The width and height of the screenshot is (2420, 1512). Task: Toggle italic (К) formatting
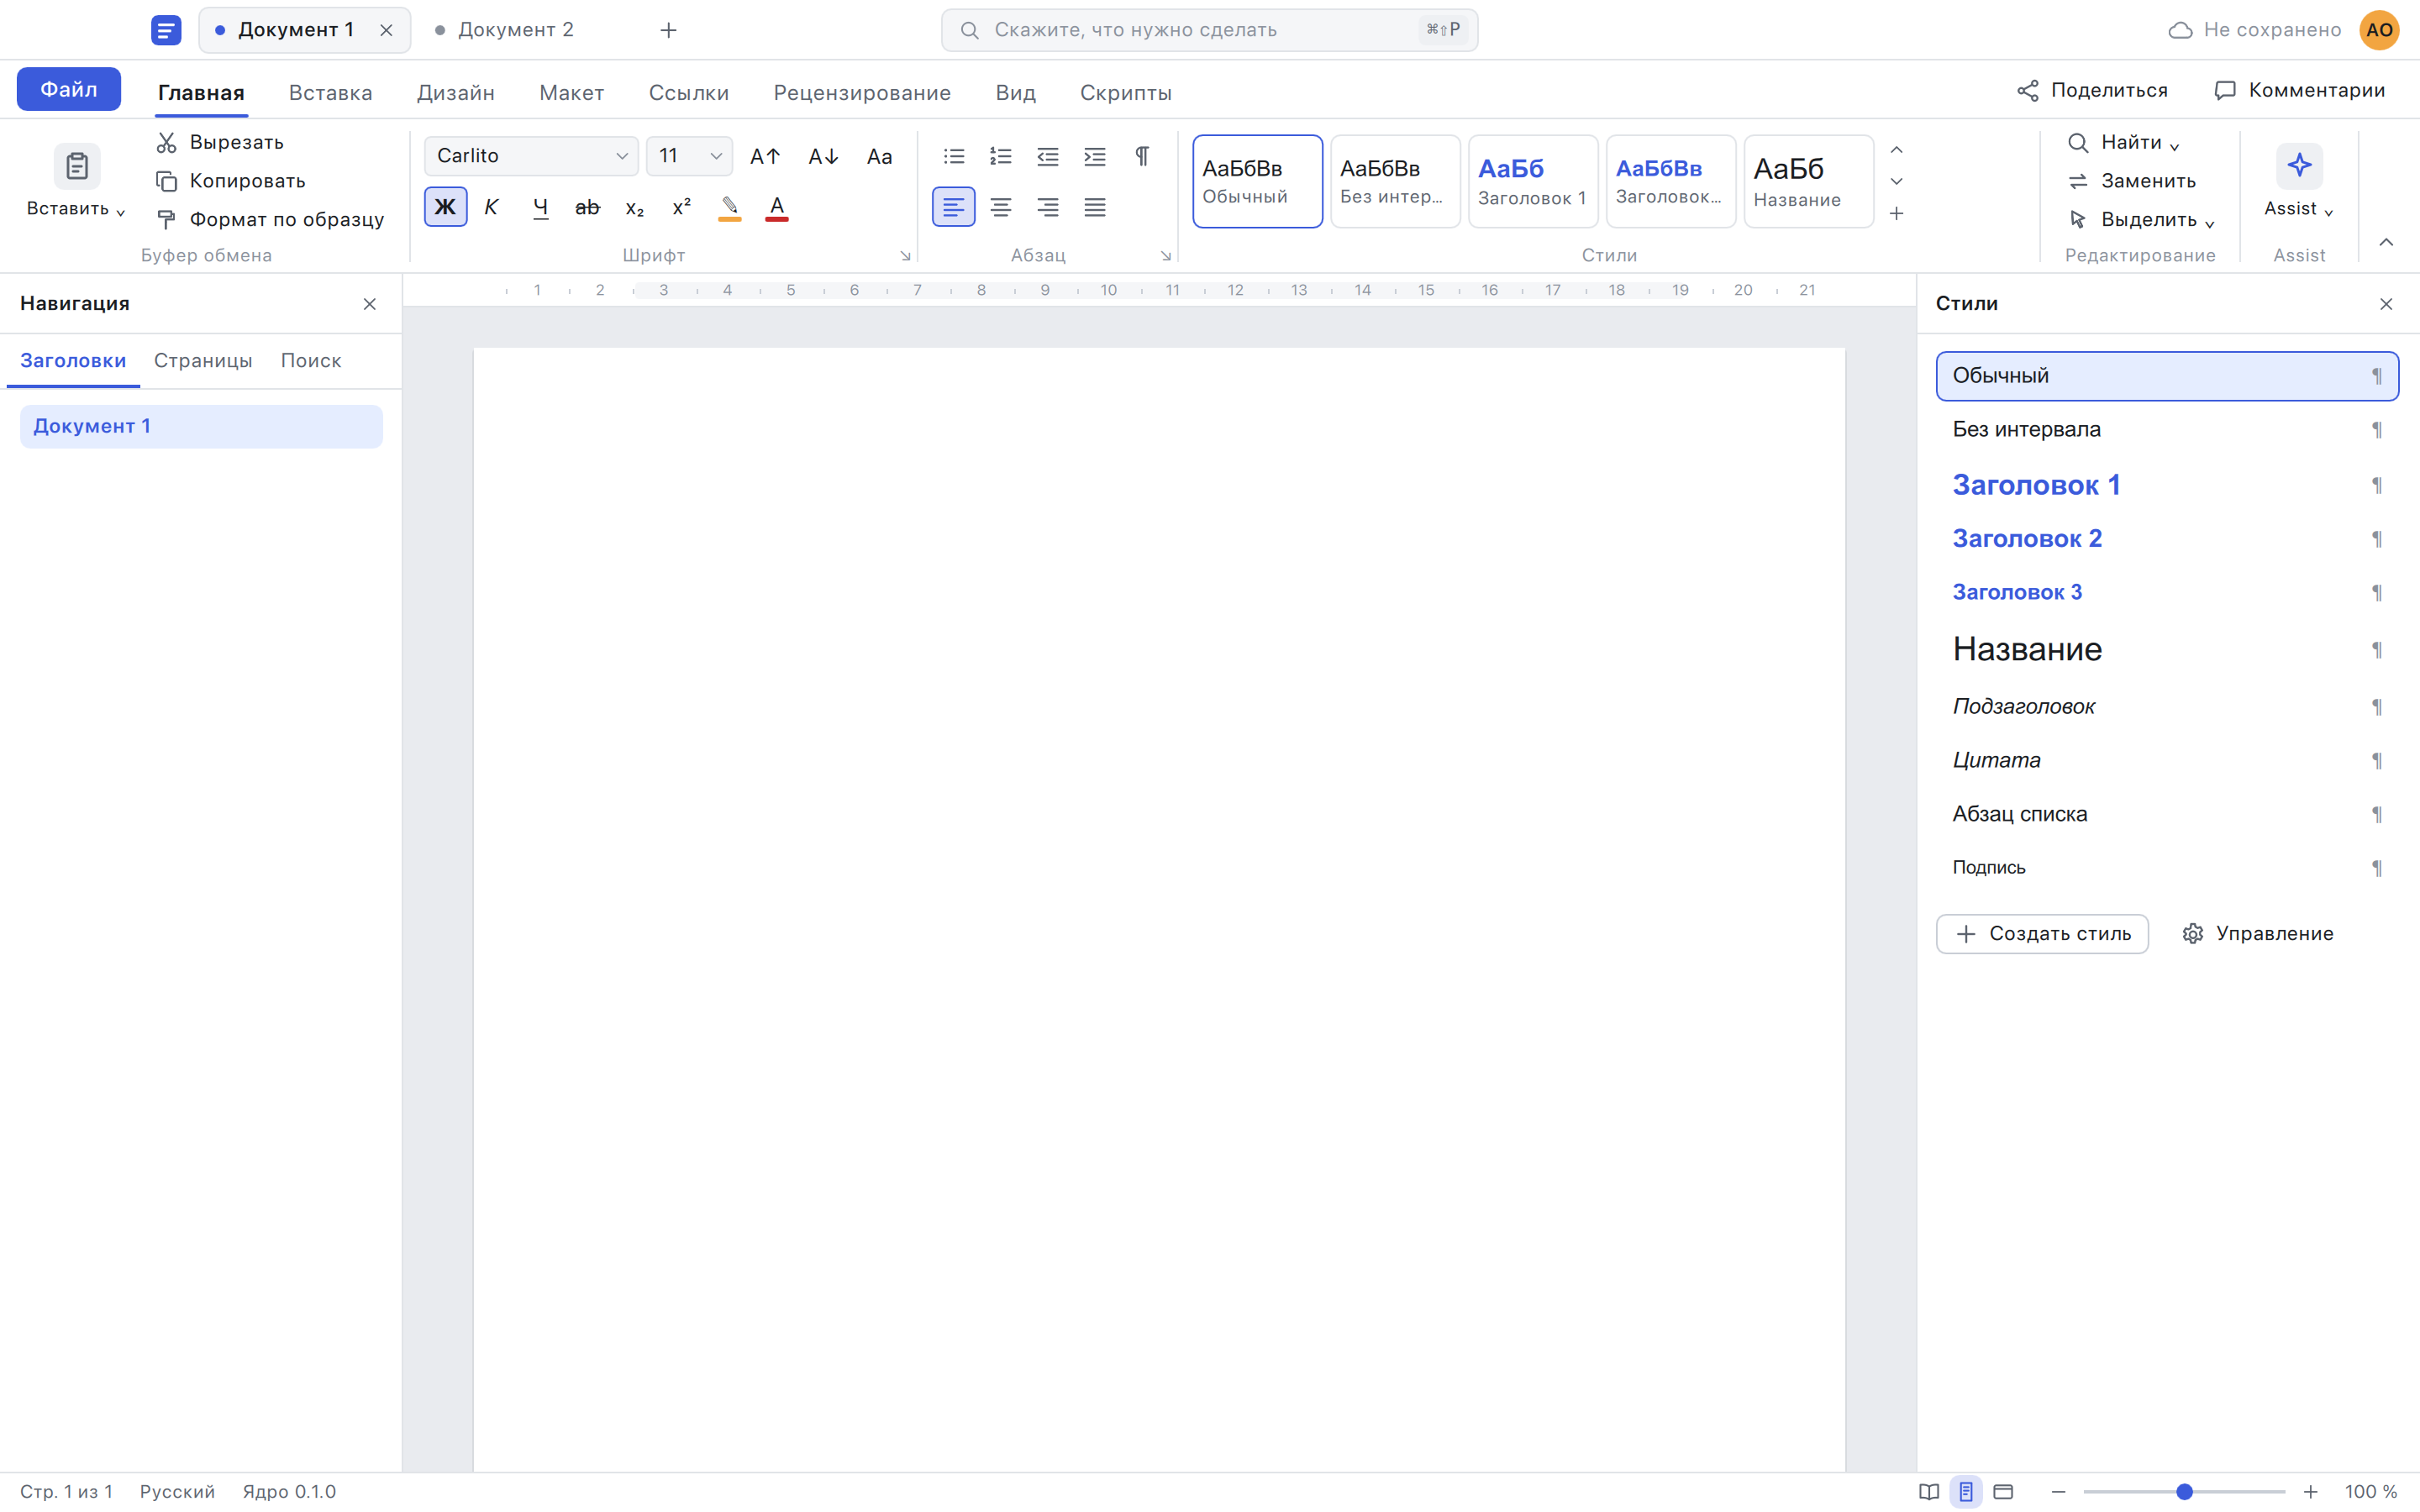click(x=491, y=207)
